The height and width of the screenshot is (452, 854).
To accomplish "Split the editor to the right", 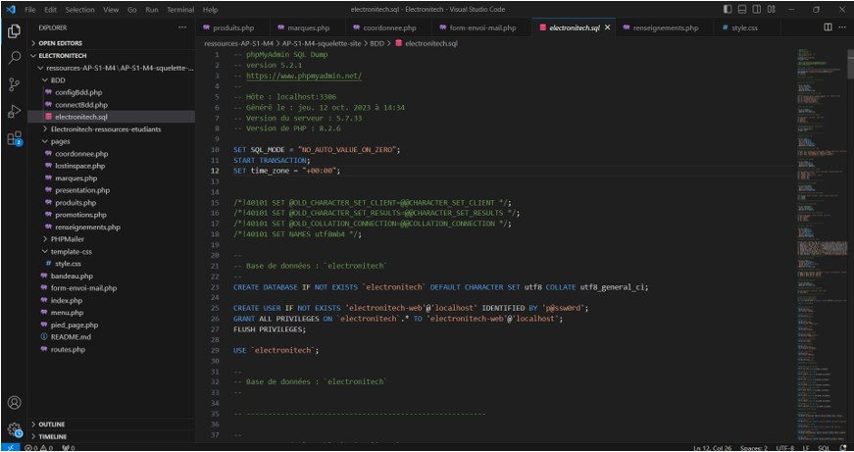I will (828, 27).
